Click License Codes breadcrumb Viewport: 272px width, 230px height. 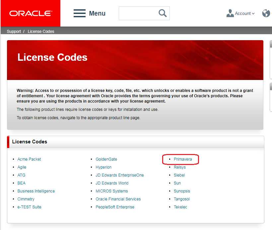click(41, 32)
